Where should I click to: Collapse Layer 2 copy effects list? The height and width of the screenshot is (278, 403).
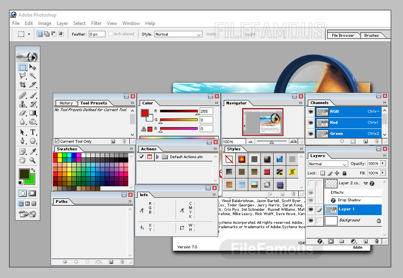tap(366, 183)
